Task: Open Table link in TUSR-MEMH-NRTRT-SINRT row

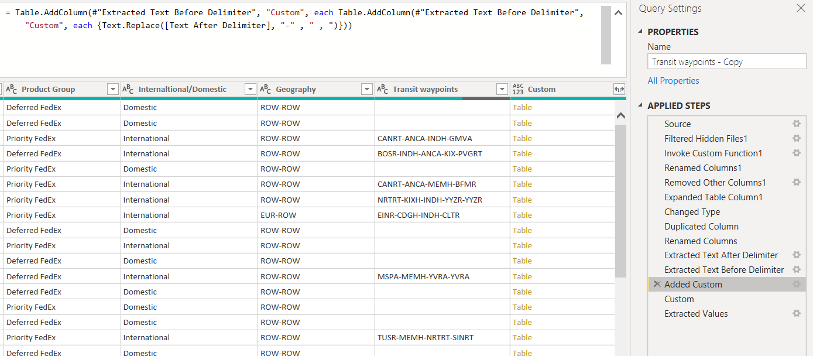Action: 522,337
